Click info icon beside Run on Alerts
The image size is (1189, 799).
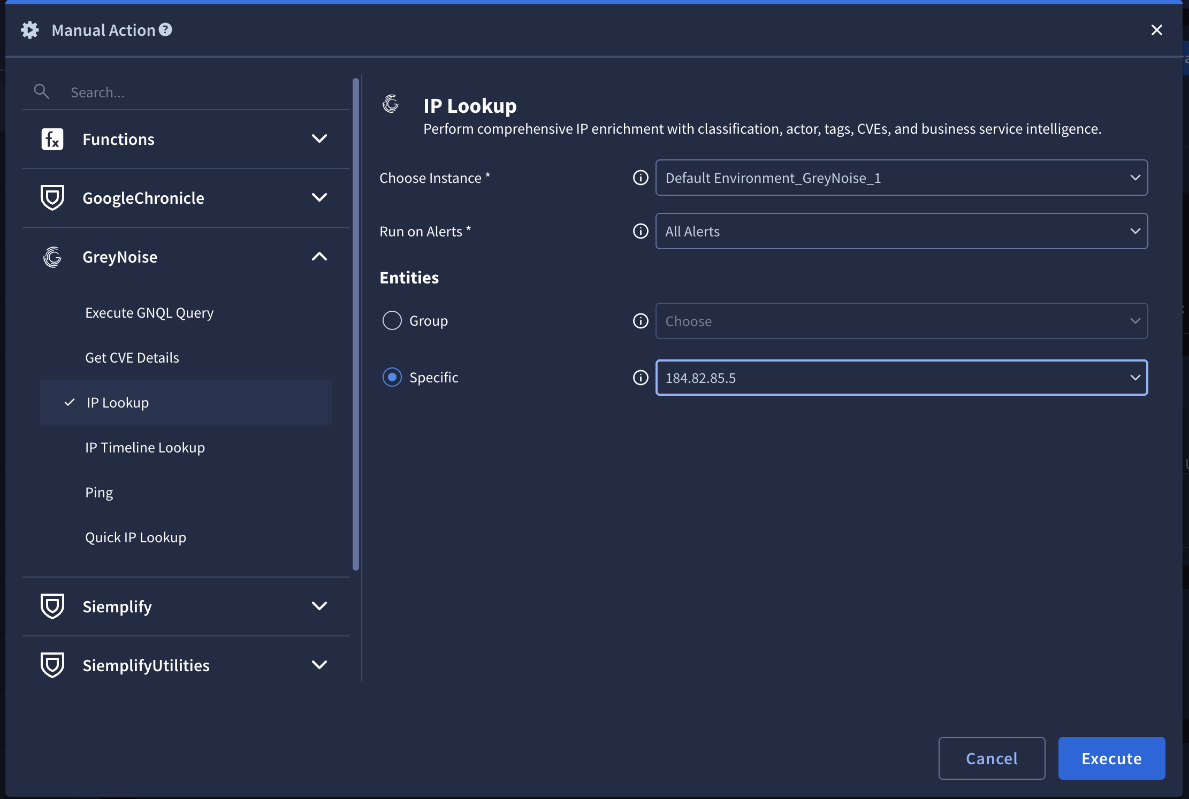(641, 231)
